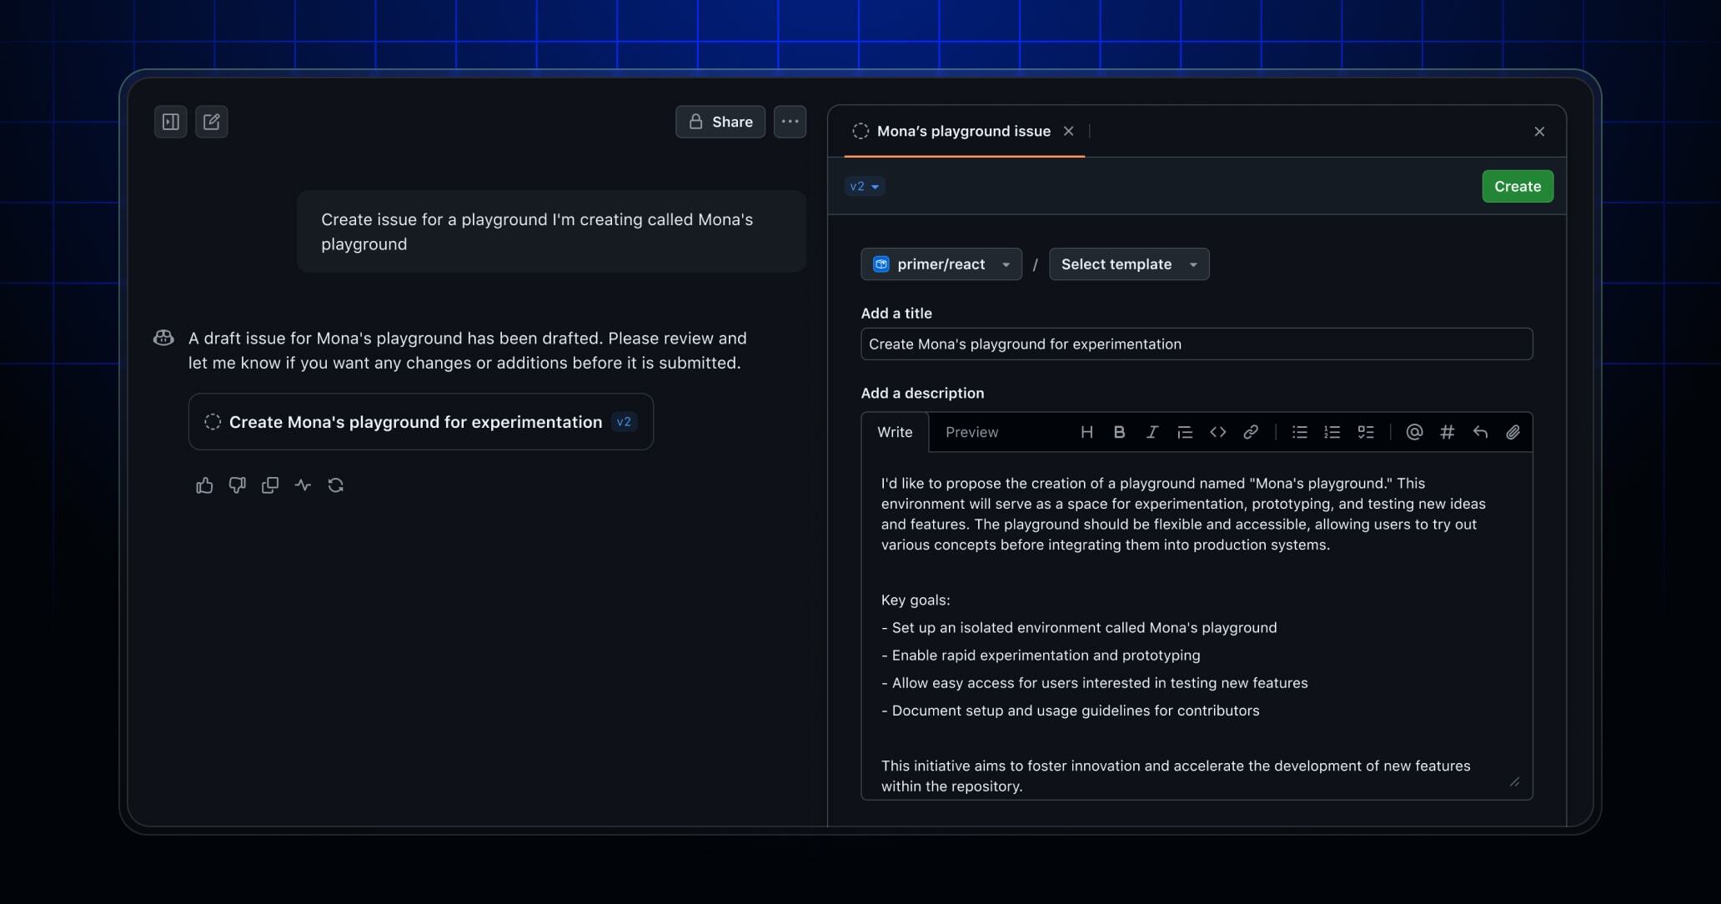Click the activity pulse icon below response

(303, 485)
